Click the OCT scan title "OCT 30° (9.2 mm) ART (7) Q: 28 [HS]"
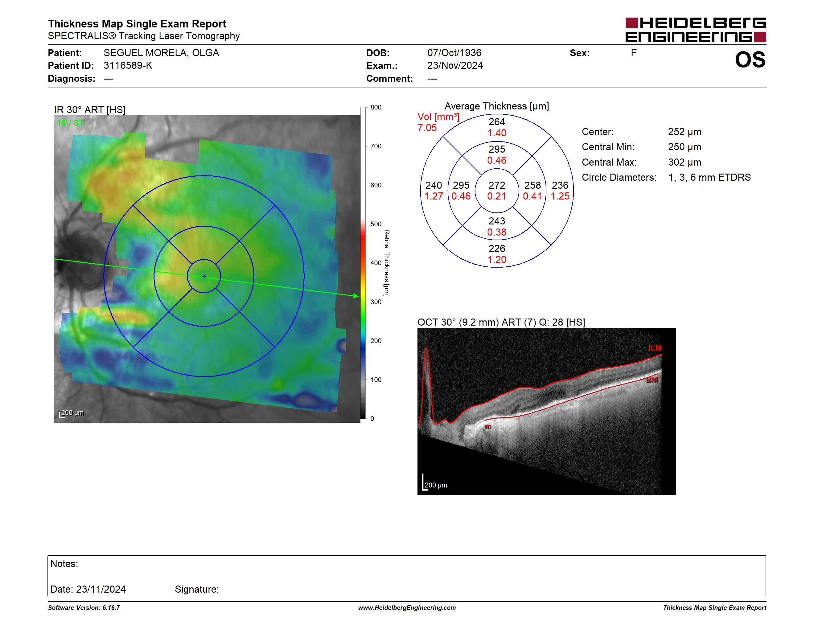814x629 pixels. pos(501,322)
